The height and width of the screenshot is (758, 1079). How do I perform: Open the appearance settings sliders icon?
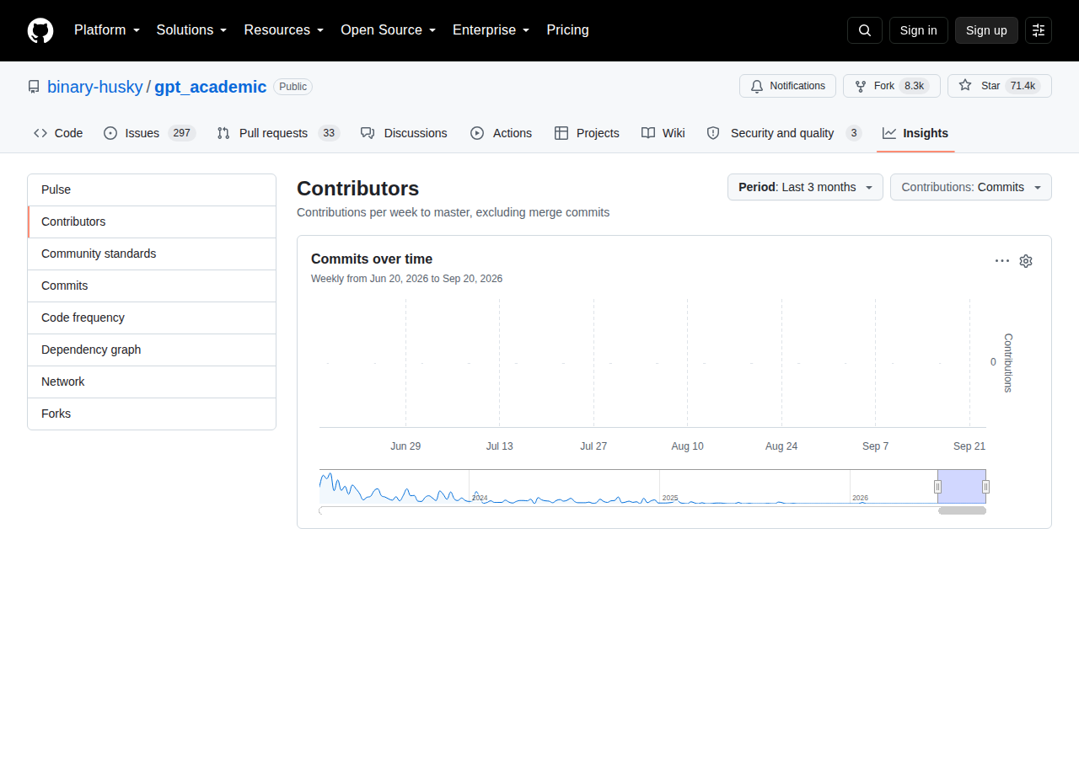(1039, 30)
